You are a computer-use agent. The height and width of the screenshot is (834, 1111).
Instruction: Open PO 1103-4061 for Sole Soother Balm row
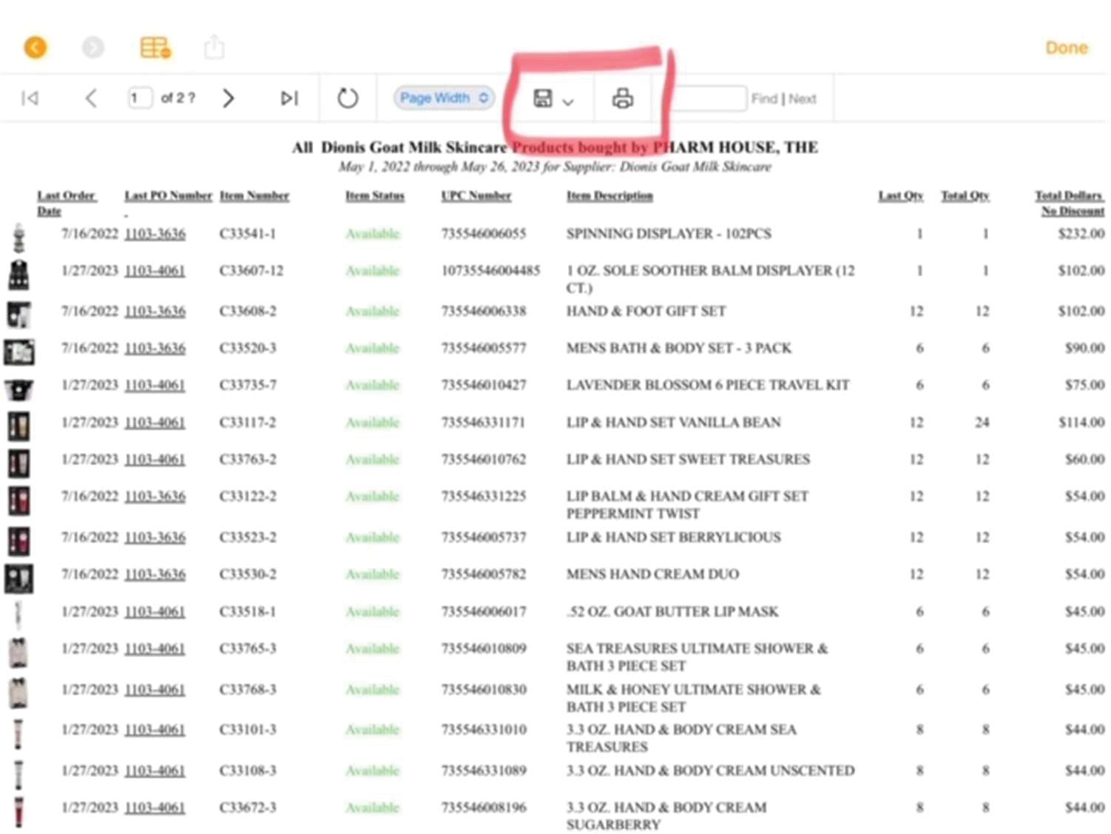pyautogui.click(x=155, y=271)
